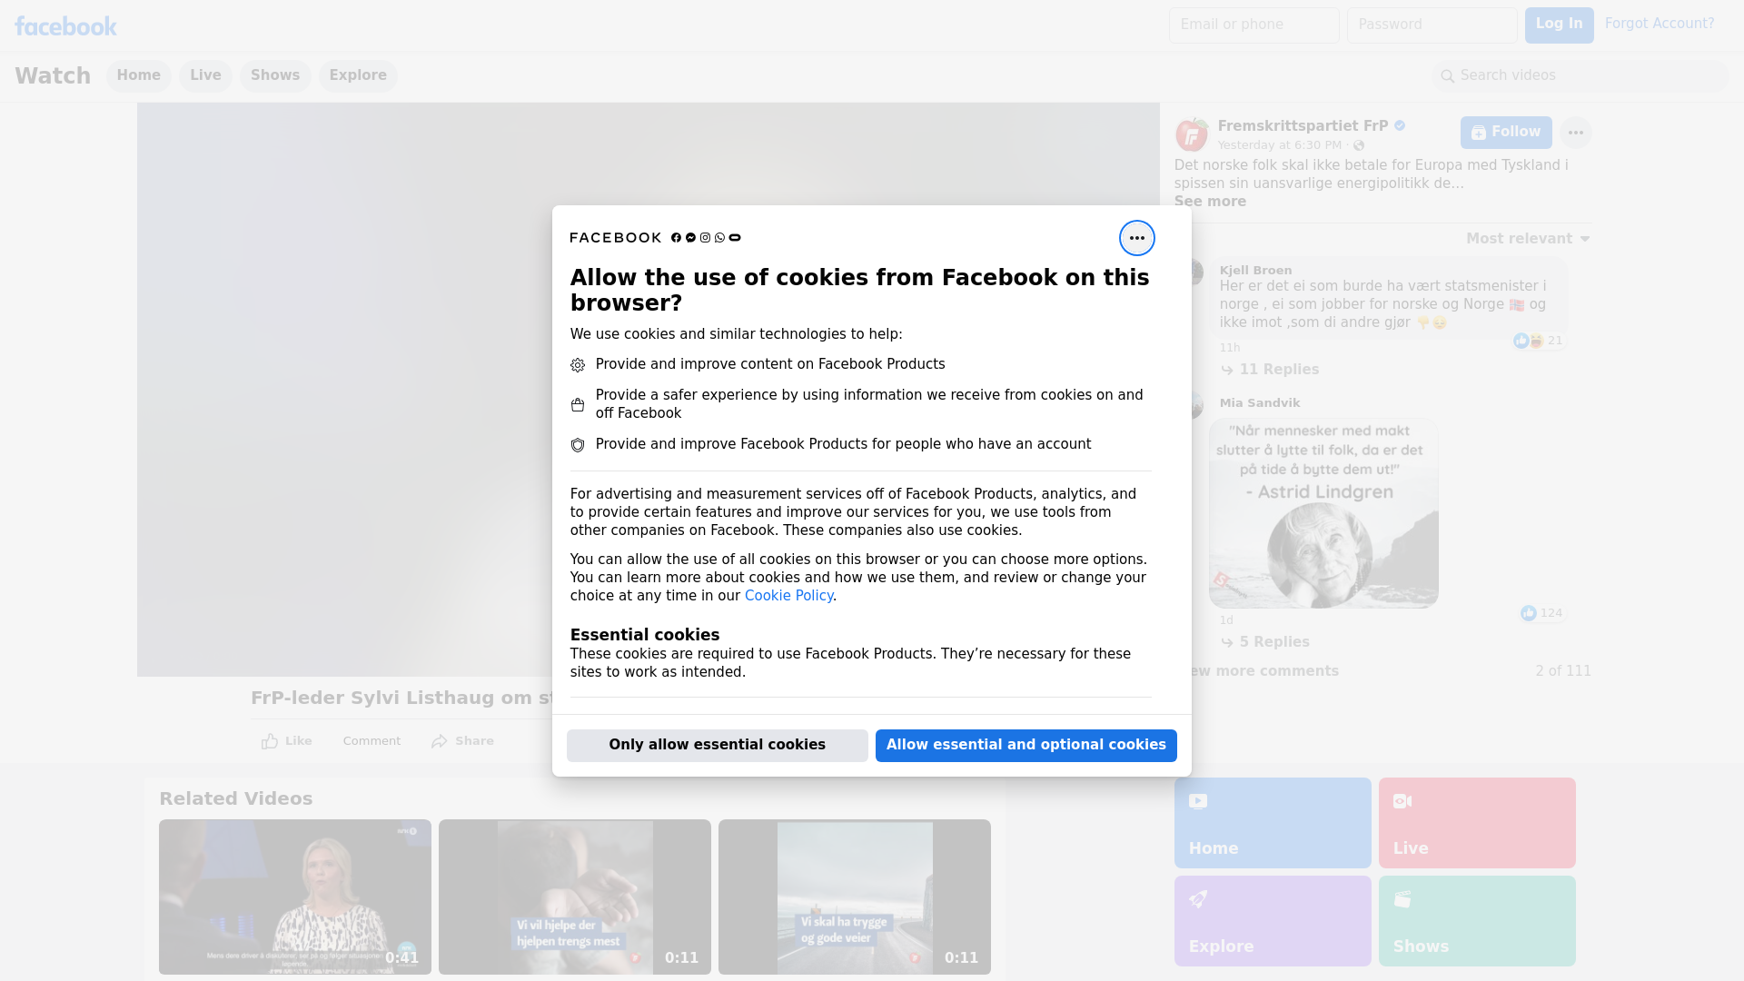This screenshot has height=981, width=1744.
Task: Open the 'Vi vil hjelpe der' related video
Action: point(575,897)
